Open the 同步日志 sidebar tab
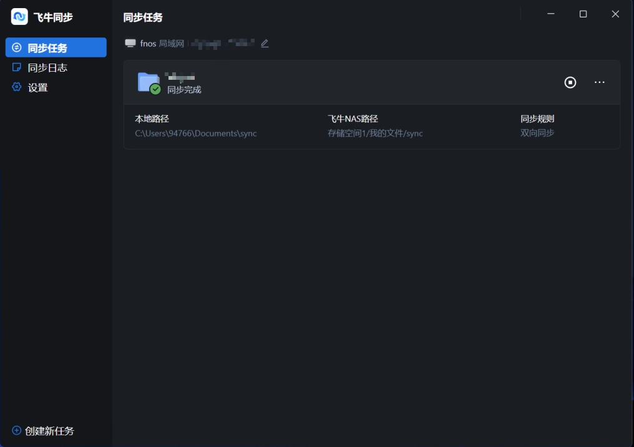 [x=56, y=67]
